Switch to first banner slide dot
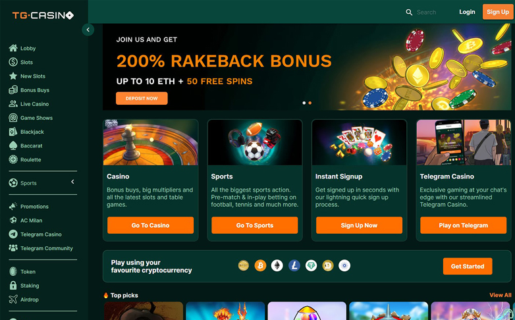 [x=304, y=103]
